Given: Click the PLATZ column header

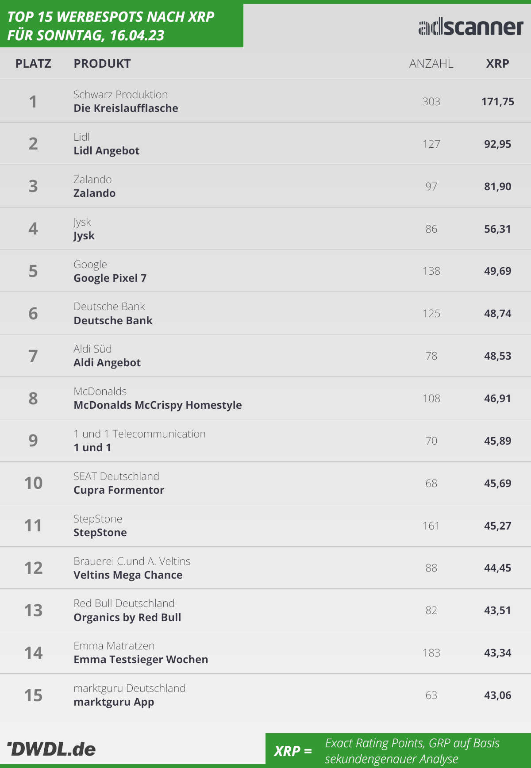Looking at the screenshot, I should pos(33,64).
